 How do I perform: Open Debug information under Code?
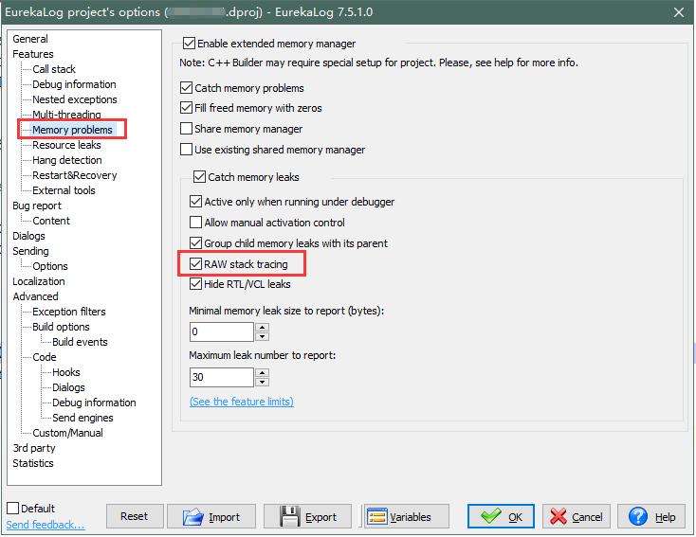point(94,403)
